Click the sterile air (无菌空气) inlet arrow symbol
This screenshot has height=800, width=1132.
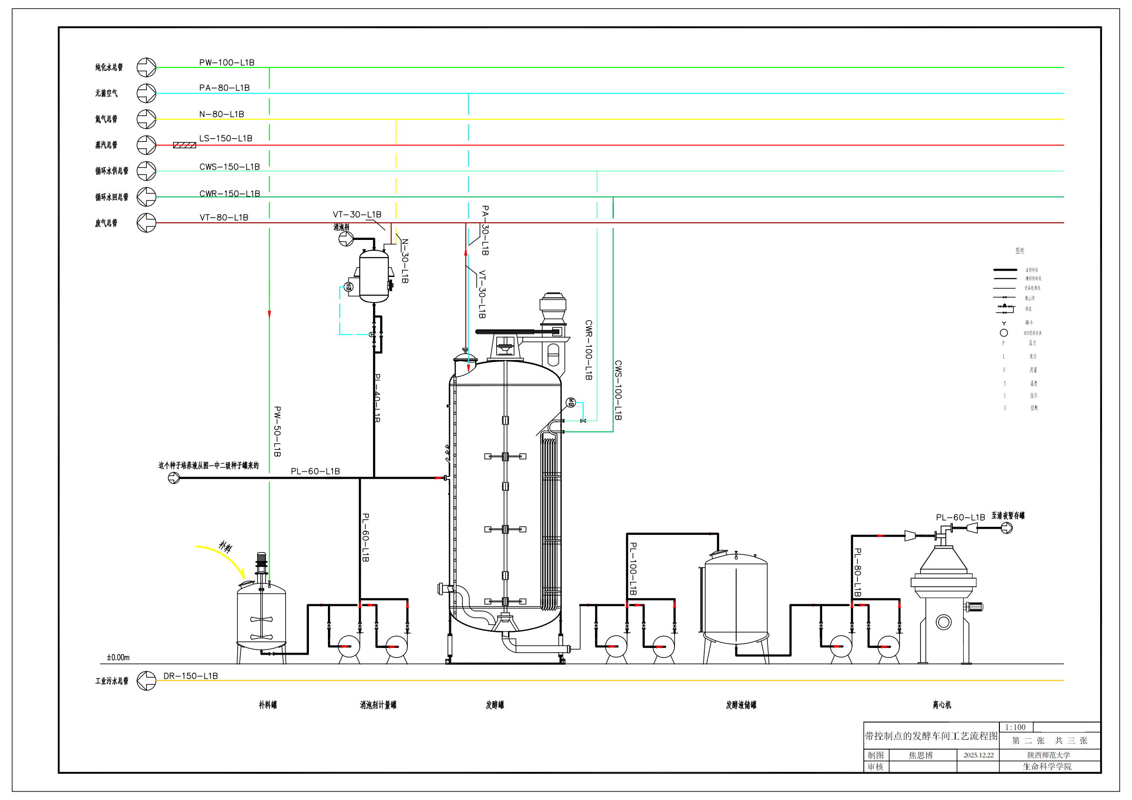point(146,93)
